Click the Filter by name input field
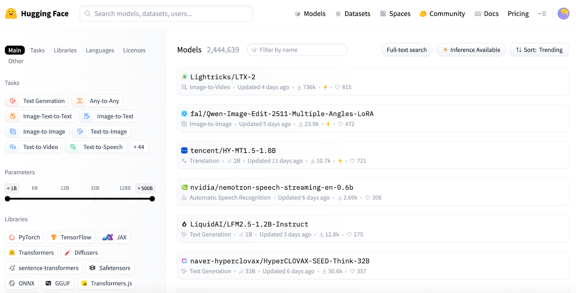 [x=299, y=50]
